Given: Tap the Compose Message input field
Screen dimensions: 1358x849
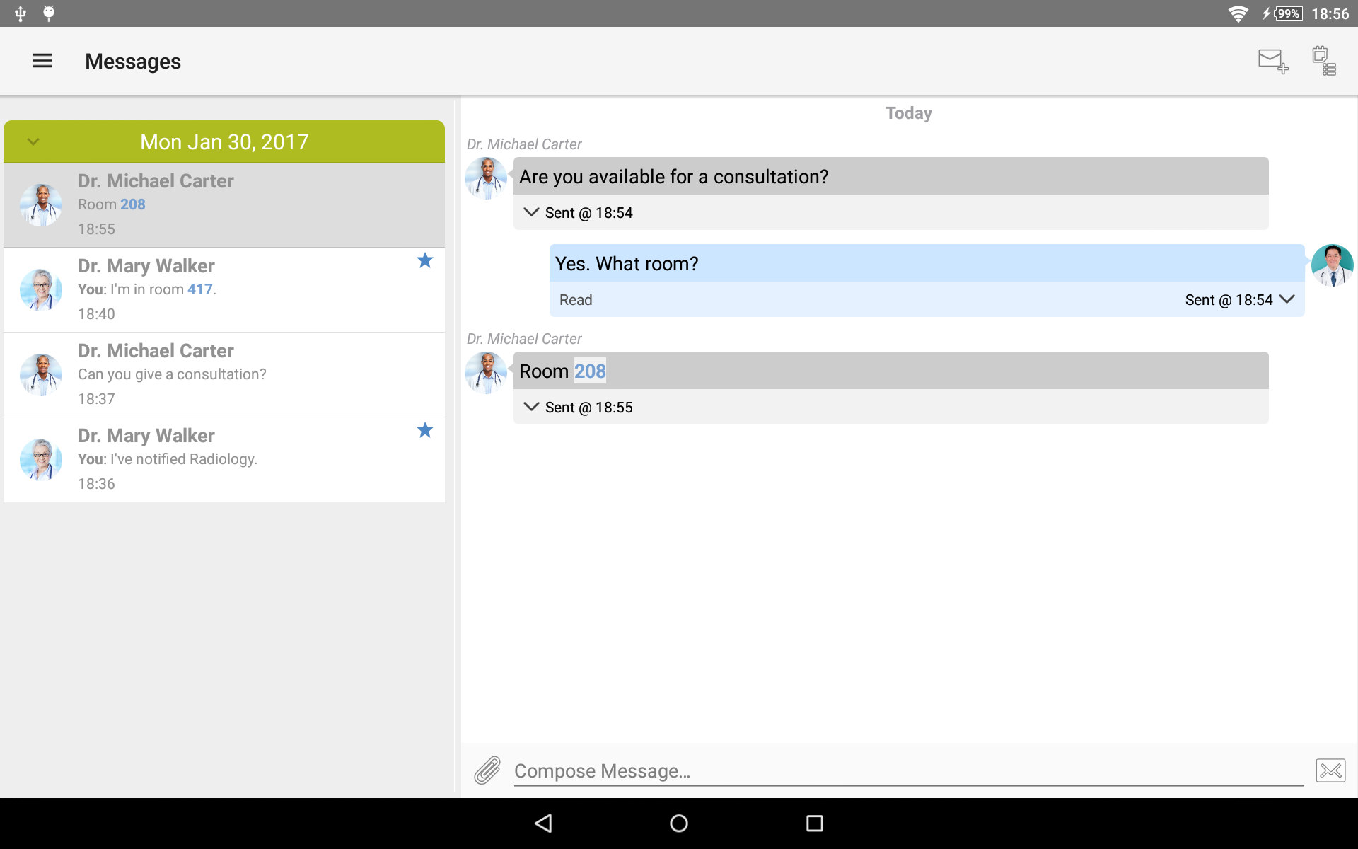Looking at the screenshot, I should coord(909,770).
